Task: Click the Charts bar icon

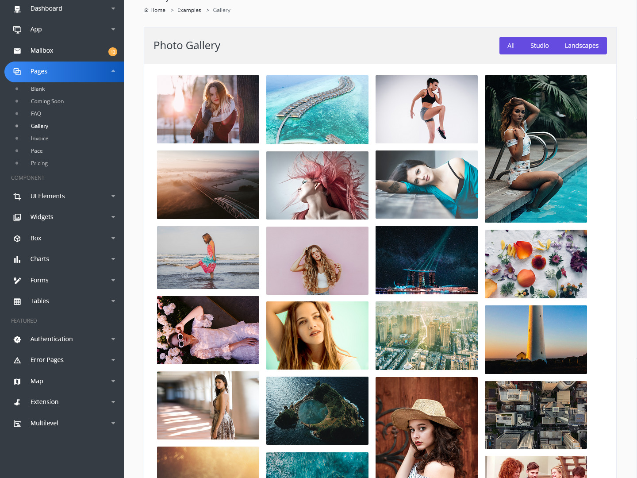Action: (x=17, y=259)
